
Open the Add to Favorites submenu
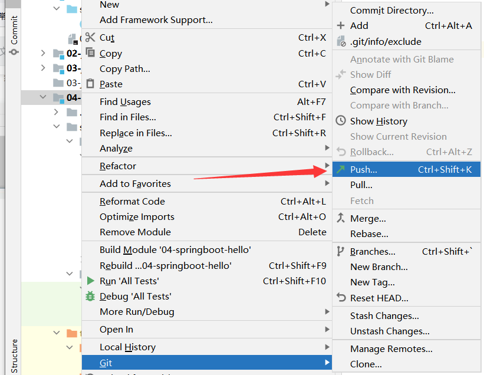pyautogui.click(x=207, y=183)
